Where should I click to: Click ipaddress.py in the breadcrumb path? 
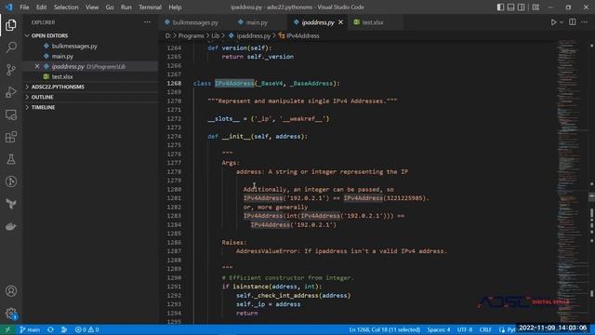click(253, 35)
